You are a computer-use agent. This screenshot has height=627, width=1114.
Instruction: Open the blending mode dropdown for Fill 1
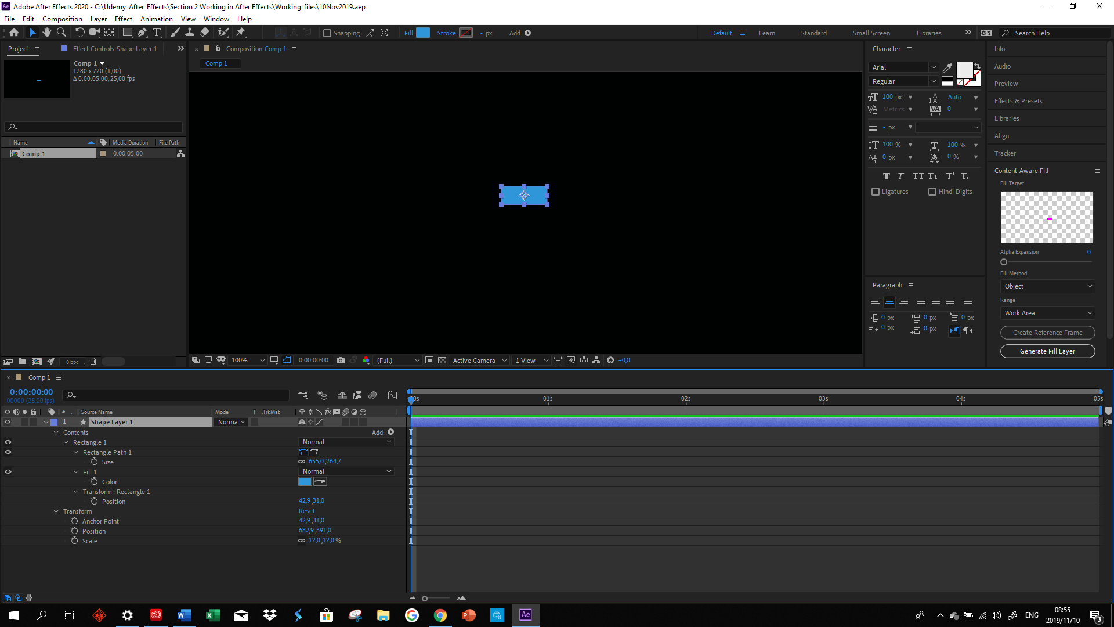tap(346, 471)
